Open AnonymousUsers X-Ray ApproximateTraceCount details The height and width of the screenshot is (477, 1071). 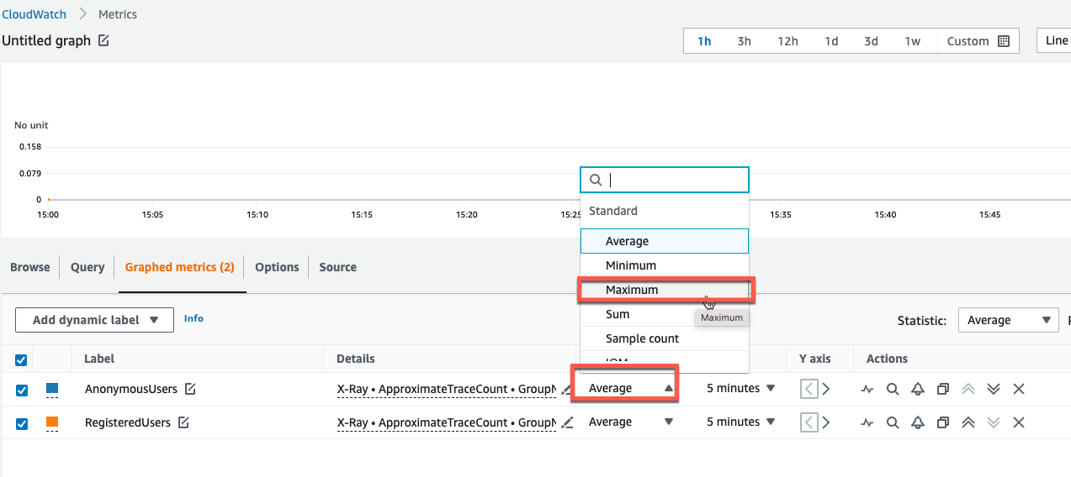click(x=446, y=389)
